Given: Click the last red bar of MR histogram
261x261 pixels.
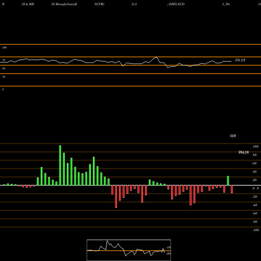Looking at the screenshot, I should (232, 189).
